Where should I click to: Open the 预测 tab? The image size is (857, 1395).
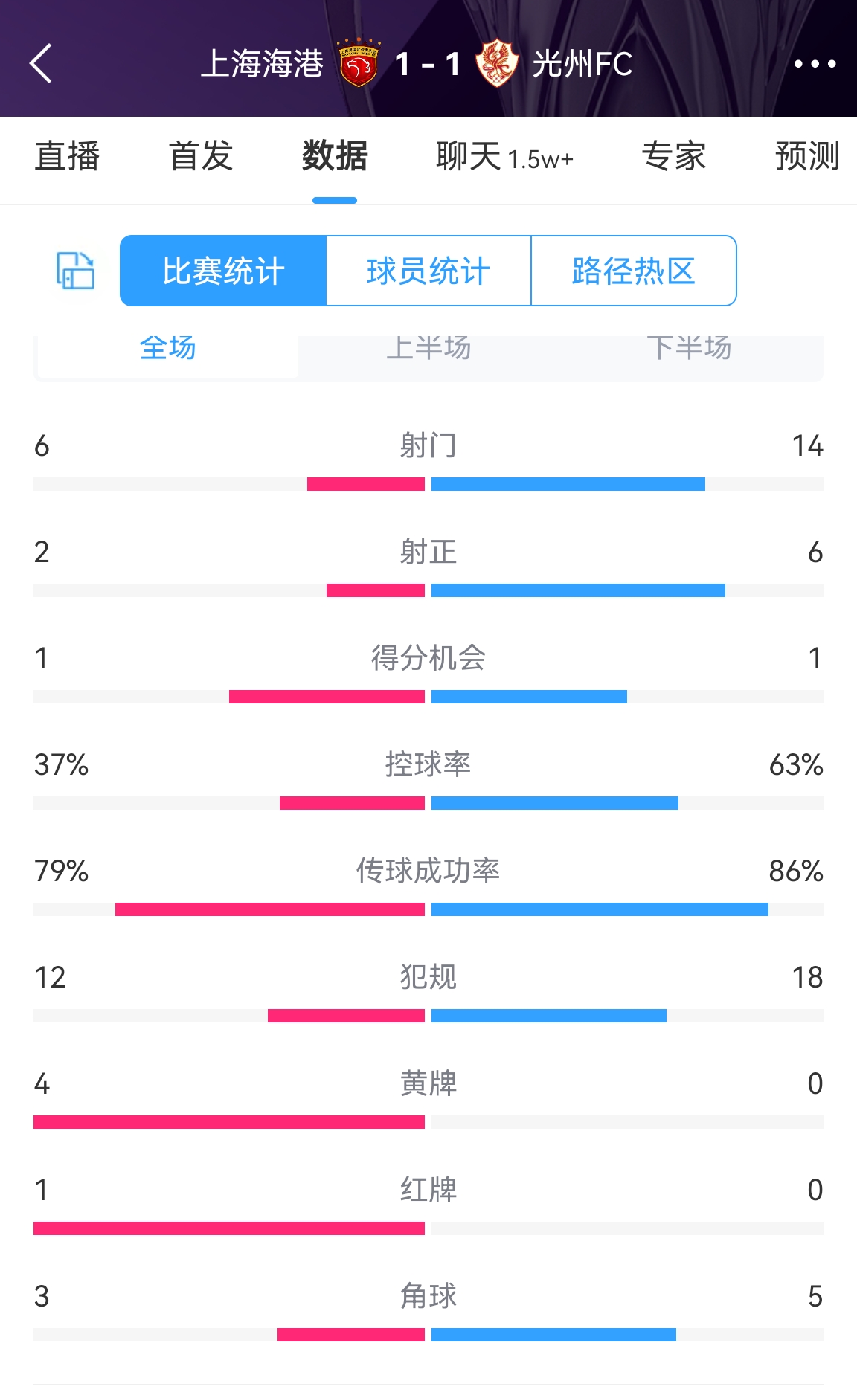[807, 157]
